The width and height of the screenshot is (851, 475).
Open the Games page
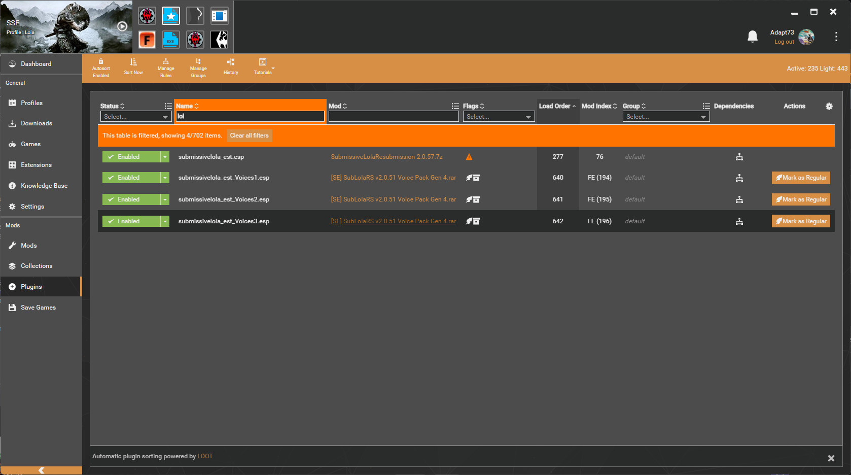[41, 144]
